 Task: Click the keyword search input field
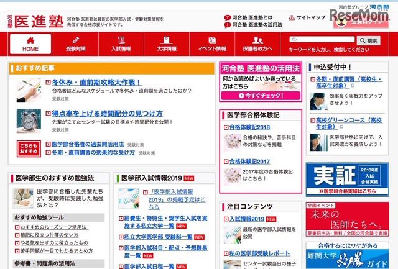(x=322, y=39)
